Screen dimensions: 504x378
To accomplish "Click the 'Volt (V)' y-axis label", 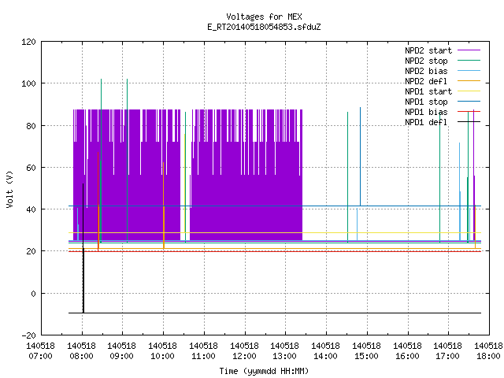I will tap(9, 189).
